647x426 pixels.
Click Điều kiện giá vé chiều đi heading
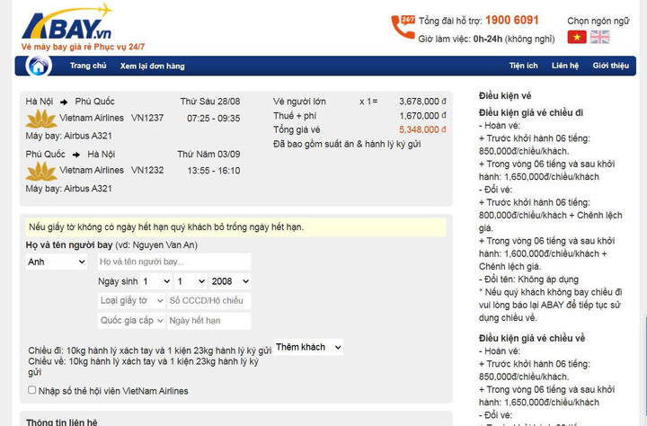coord(531,112)
